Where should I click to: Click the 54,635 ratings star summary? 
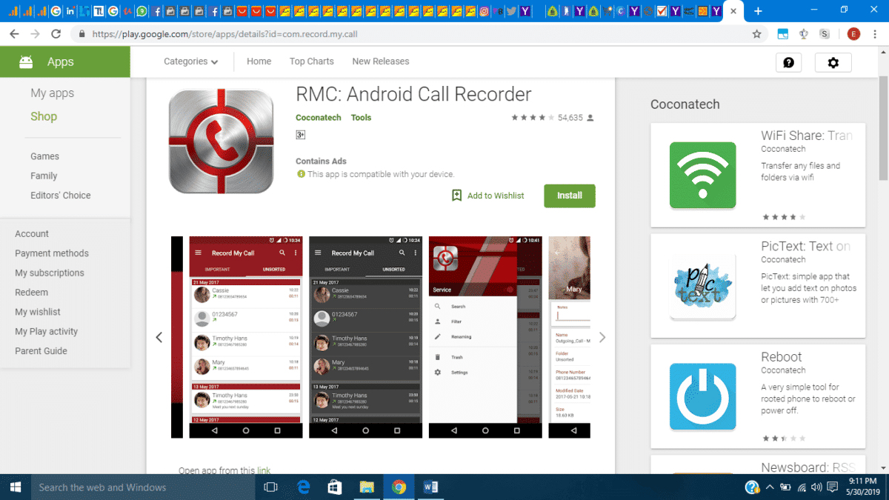click(x=553, y=118)
